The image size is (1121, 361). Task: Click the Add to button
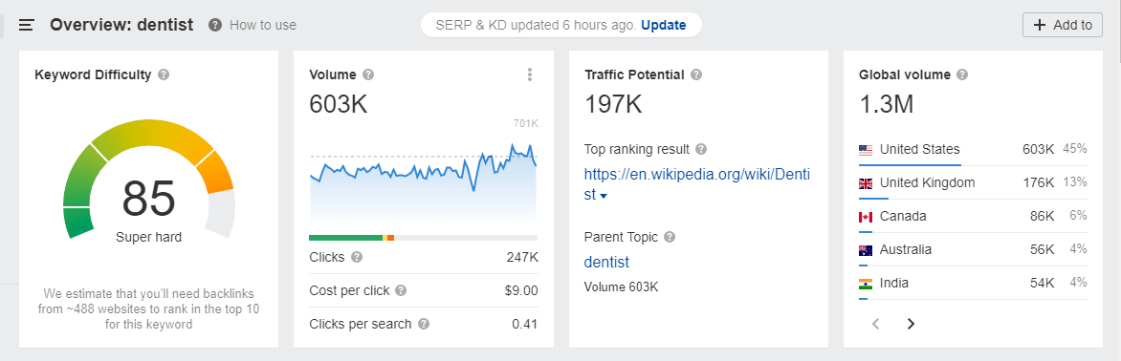pos(1063,25)
